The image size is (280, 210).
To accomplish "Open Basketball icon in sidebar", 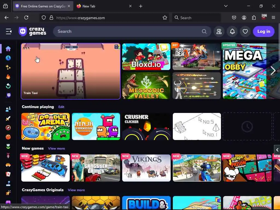I will (x=8, y=137).
